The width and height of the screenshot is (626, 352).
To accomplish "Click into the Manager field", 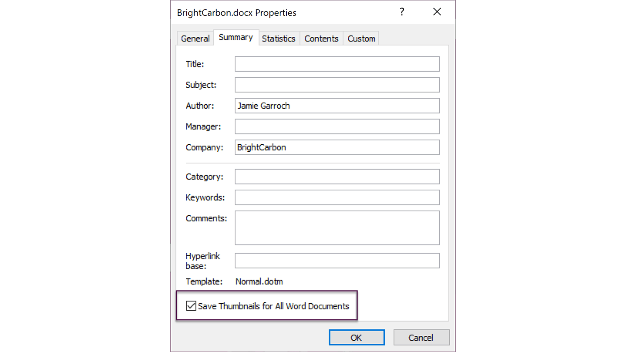I will 337,127.
